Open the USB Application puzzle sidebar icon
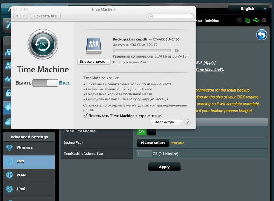This screenshot has height=201, width=274. [8, 107]
